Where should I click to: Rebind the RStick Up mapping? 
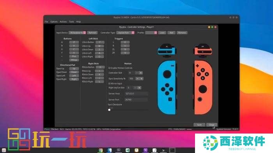(x=99, y=71)
